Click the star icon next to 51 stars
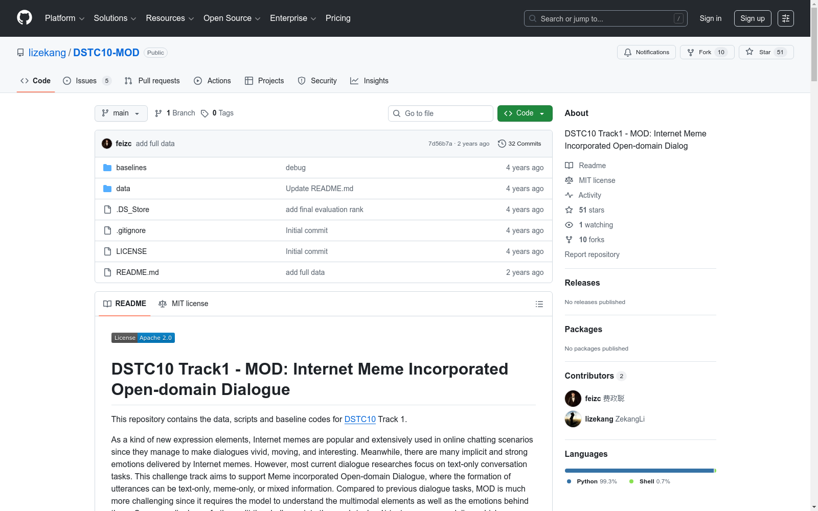818x511 pixels. pyautogui.click(x=569, y=210)
